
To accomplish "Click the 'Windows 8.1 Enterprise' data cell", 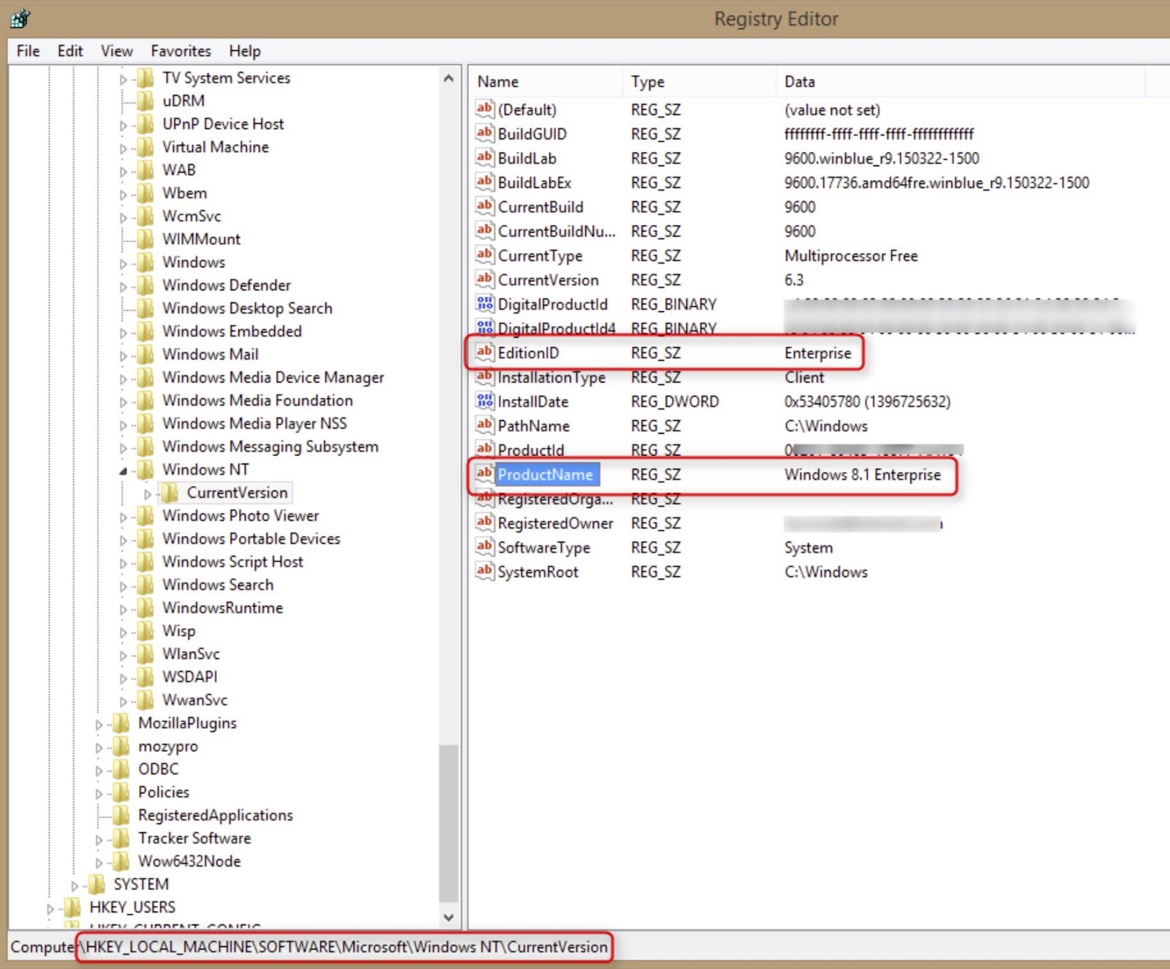I will [862, 475].
